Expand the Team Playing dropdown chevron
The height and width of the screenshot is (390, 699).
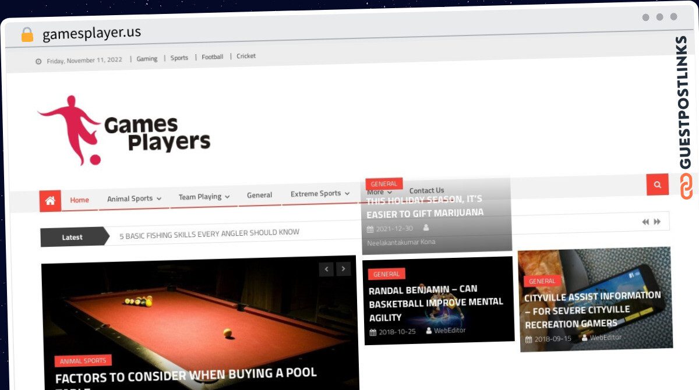tap(227, 197)
